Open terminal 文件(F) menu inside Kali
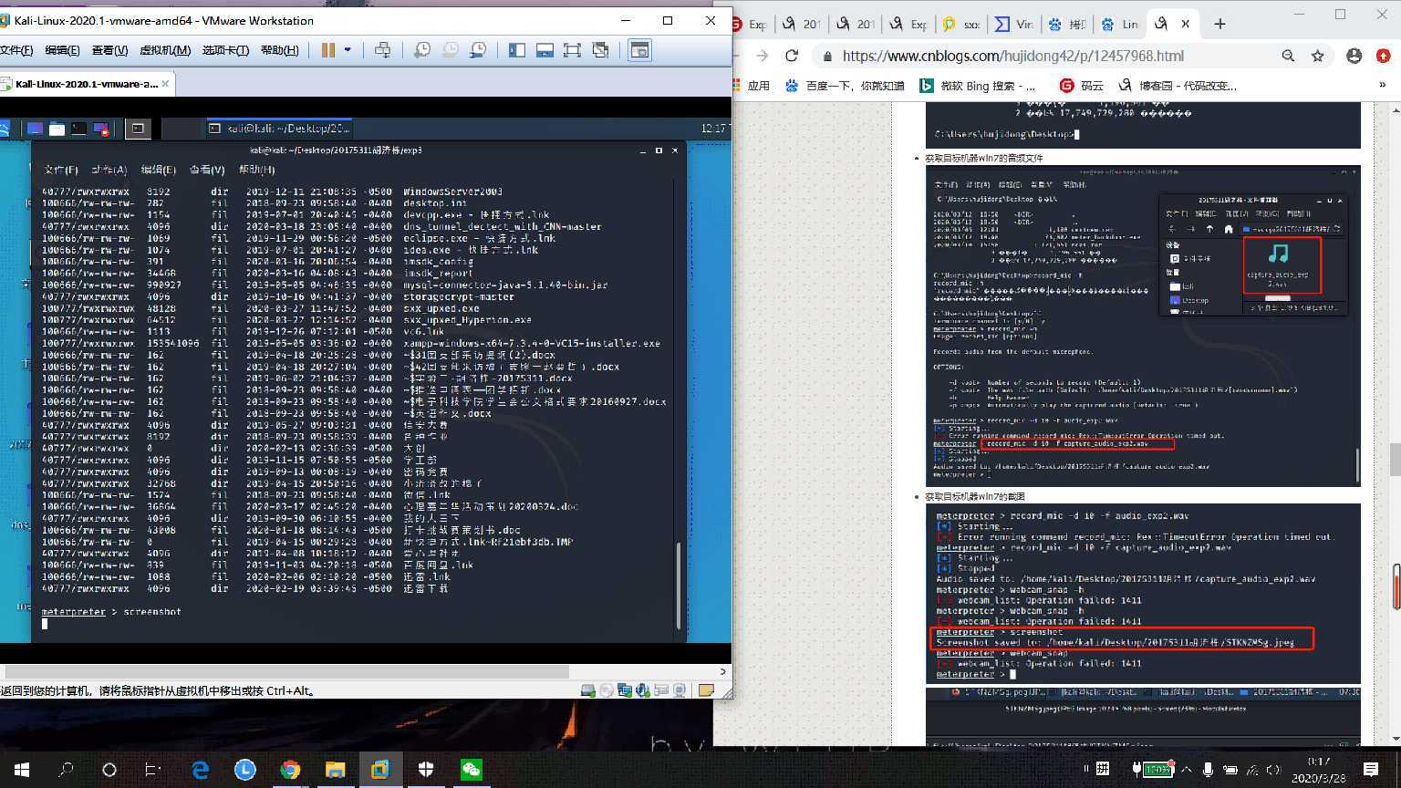 pyautogui.click(x=61, y=170)
